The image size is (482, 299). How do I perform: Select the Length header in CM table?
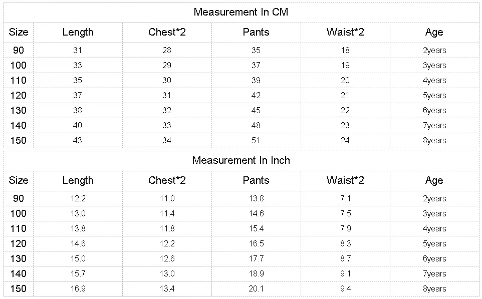(x=78, y=32)
